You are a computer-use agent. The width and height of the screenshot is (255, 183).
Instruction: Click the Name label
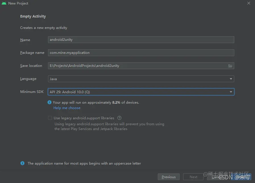[25, 40]
